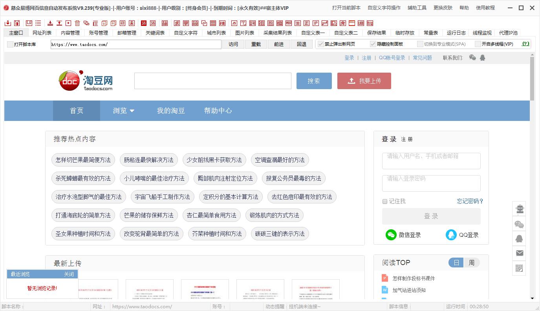
Task: Click the 库 glyph toolbar icon
Action: (x=343, y=23)
